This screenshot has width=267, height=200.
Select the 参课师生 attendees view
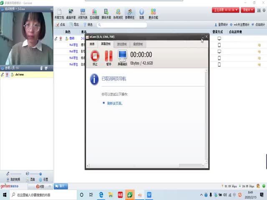pos(130,14)
